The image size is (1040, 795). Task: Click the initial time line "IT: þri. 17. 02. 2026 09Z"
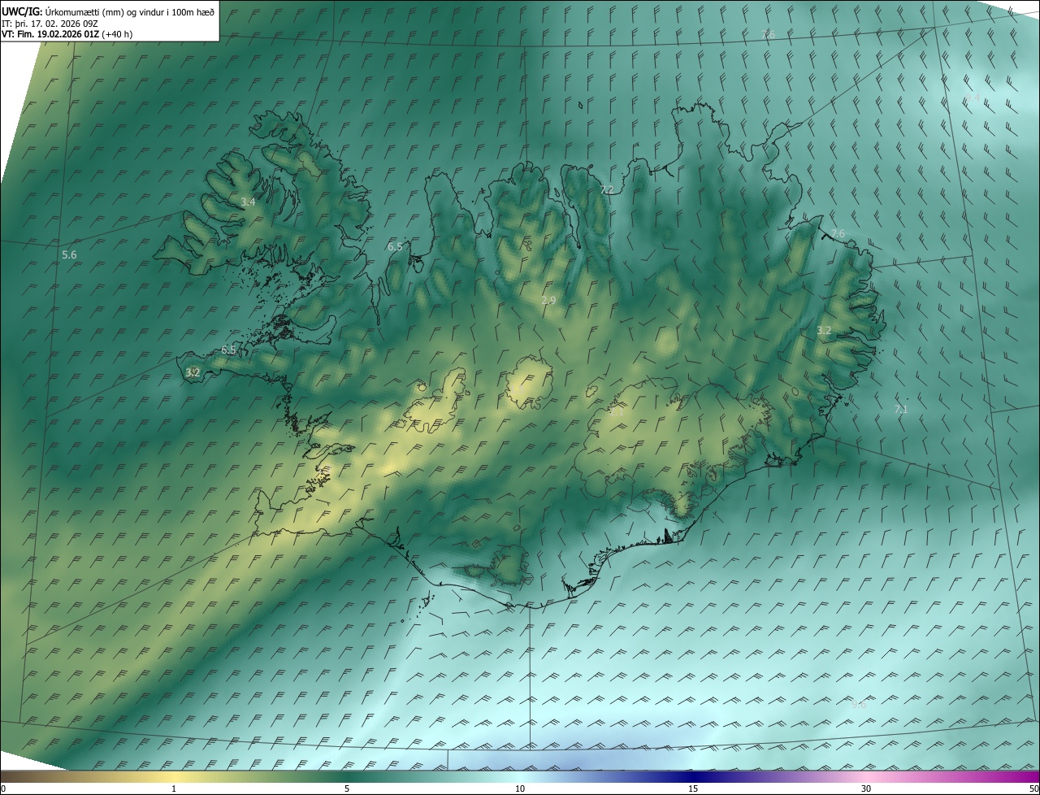[x=50, y=23]
